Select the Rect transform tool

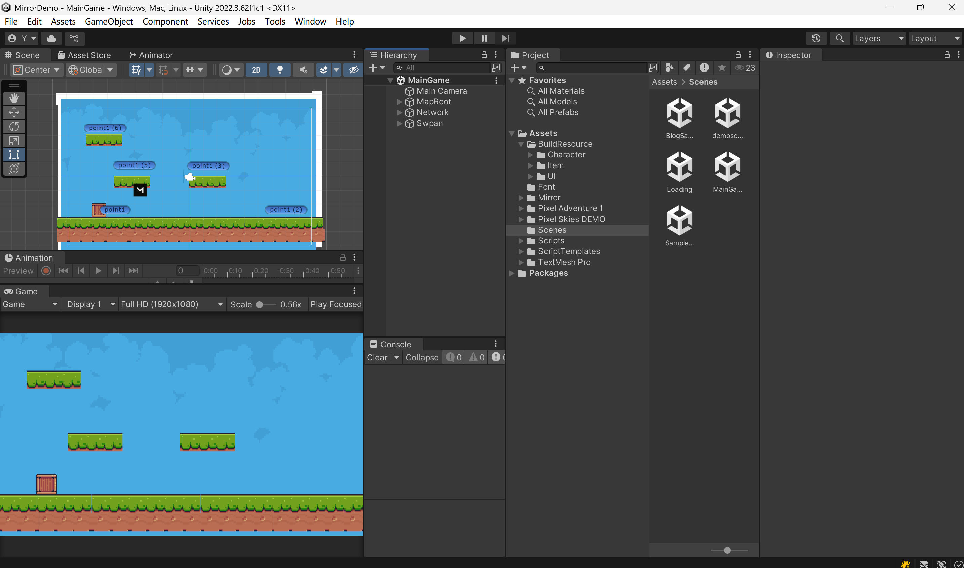[x=14, y=155]
